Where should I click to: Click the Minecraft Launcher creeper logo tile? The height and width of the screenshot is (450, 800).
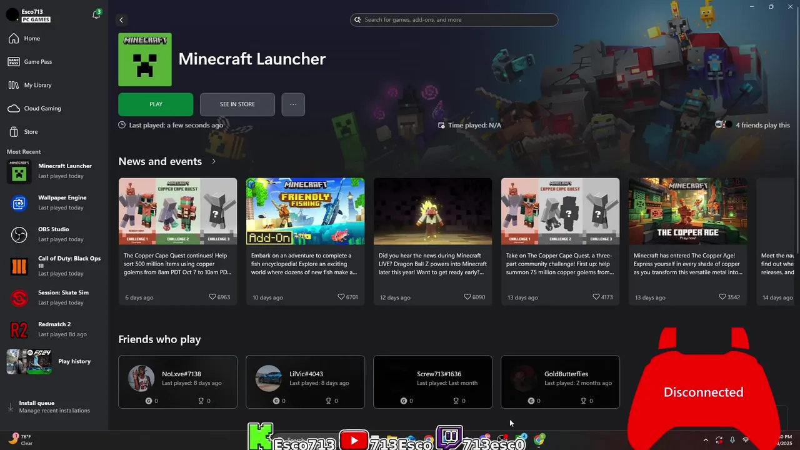[x=145, y=59]
